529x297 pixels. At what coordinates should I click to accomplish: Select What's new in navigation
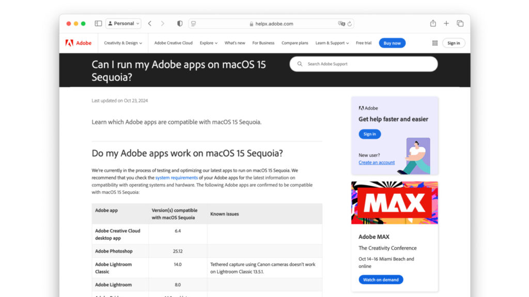click(x=235, y=43)
